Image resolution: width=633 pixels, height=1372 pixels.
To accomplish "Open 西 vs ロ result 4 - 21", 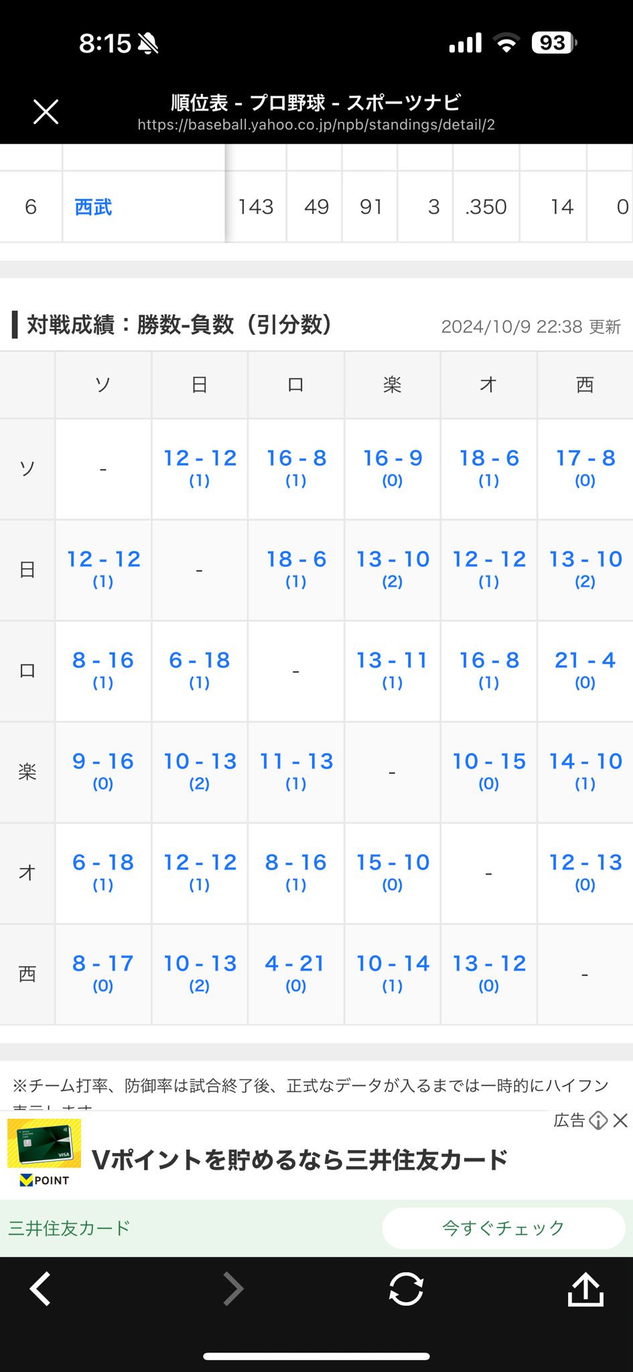I will coord(295,973).
